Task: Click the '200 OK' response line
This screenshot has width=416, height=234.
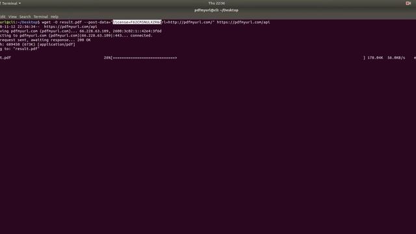Action: tap(45, 40)
